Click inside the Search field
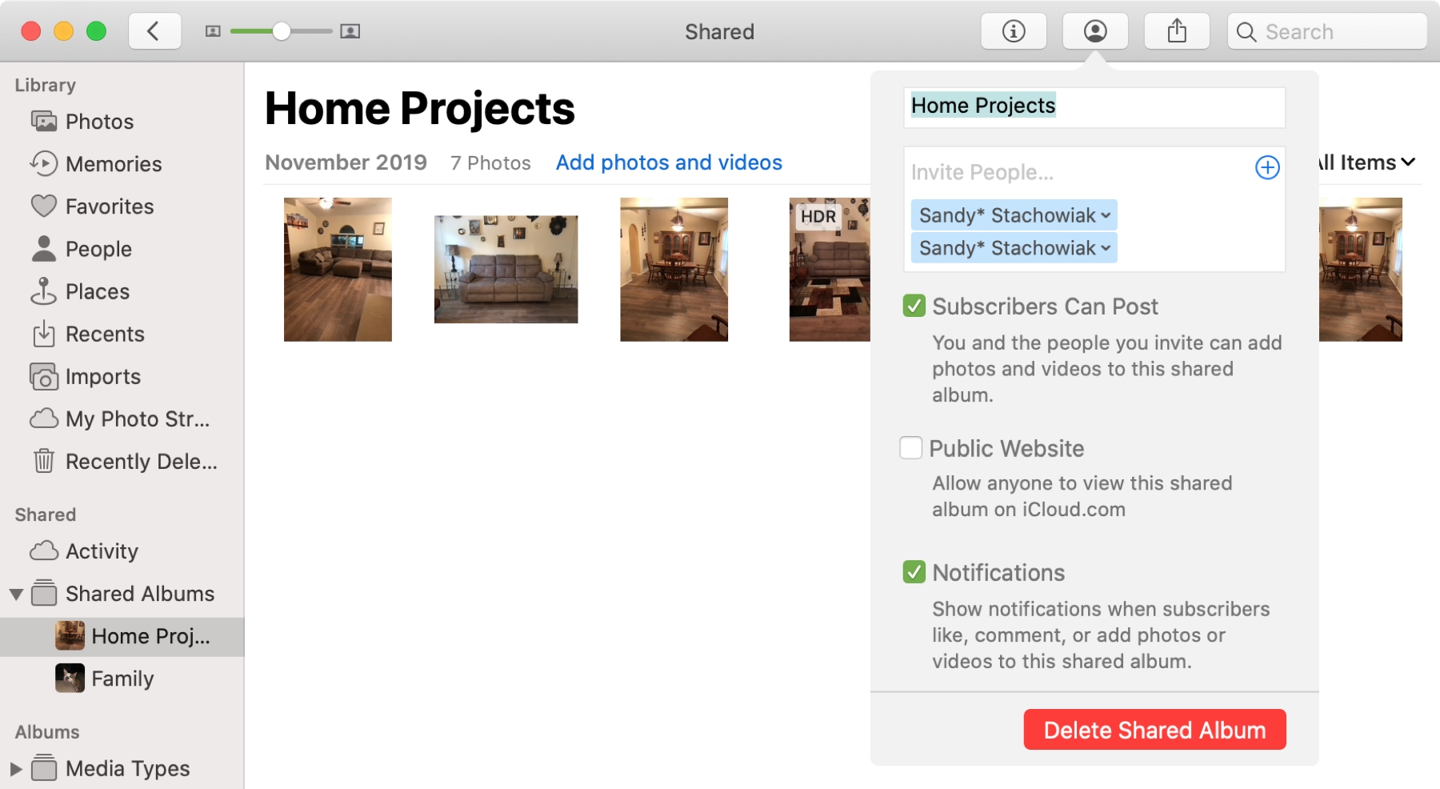 pyautogui.click(x=1328, y=31)
